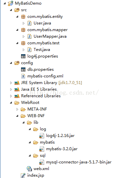Image resolution: width=122 pixels, height=178 pixels.
Task: Collapse the MyBatisDemo project node
Action: [x=5, y=3]
